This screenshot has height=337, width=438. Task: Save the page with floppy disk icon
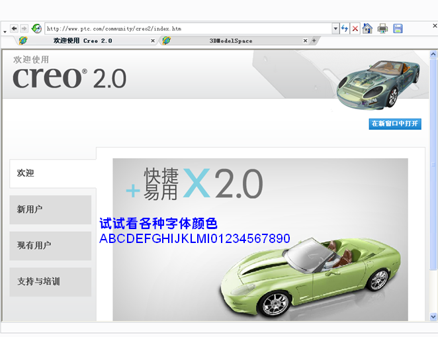pos(398,28)
